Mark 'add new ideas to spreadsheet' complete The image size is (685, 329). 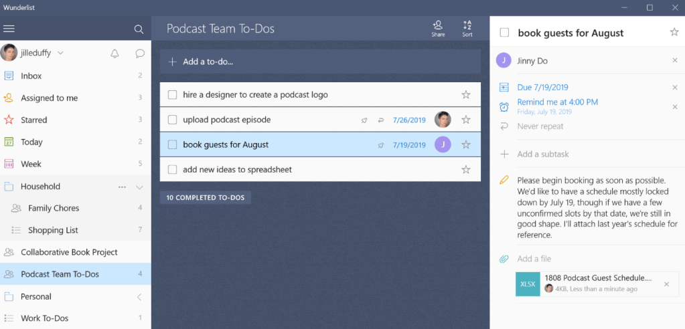tap(172, 170)
